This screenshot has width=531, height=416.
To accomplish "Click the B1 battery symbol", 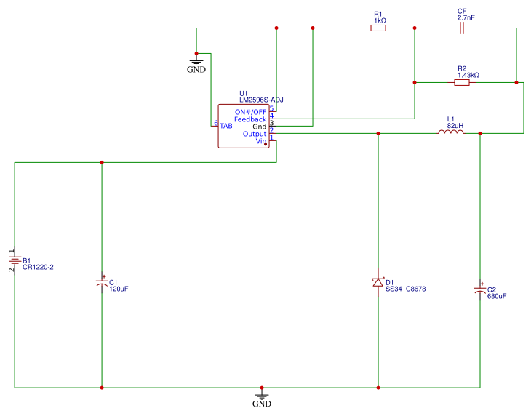I will click(15, 260).
